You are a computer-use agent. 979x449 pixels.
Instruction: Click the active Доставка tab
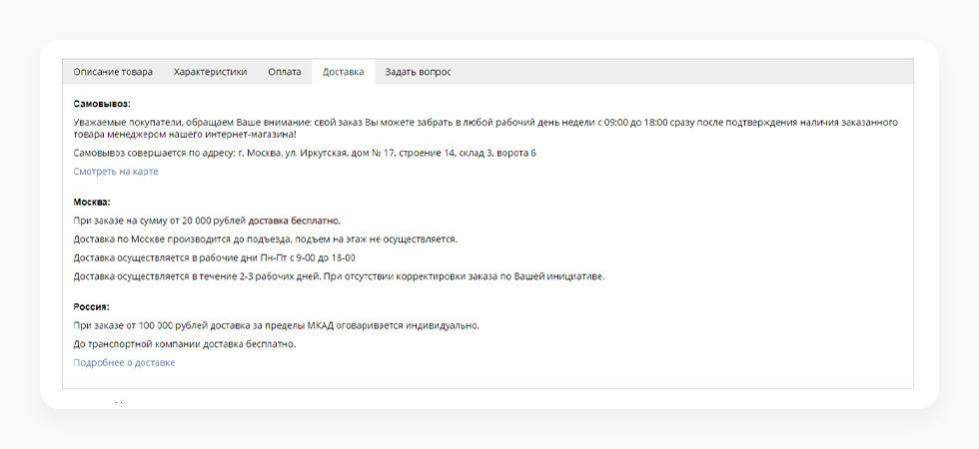(x=343, y=72)
